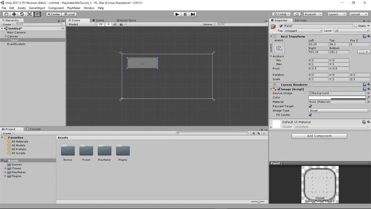Open the Gizmos folder thumbnail
Image resolution: width=371 pixels, height=209 pixels.
68,150
